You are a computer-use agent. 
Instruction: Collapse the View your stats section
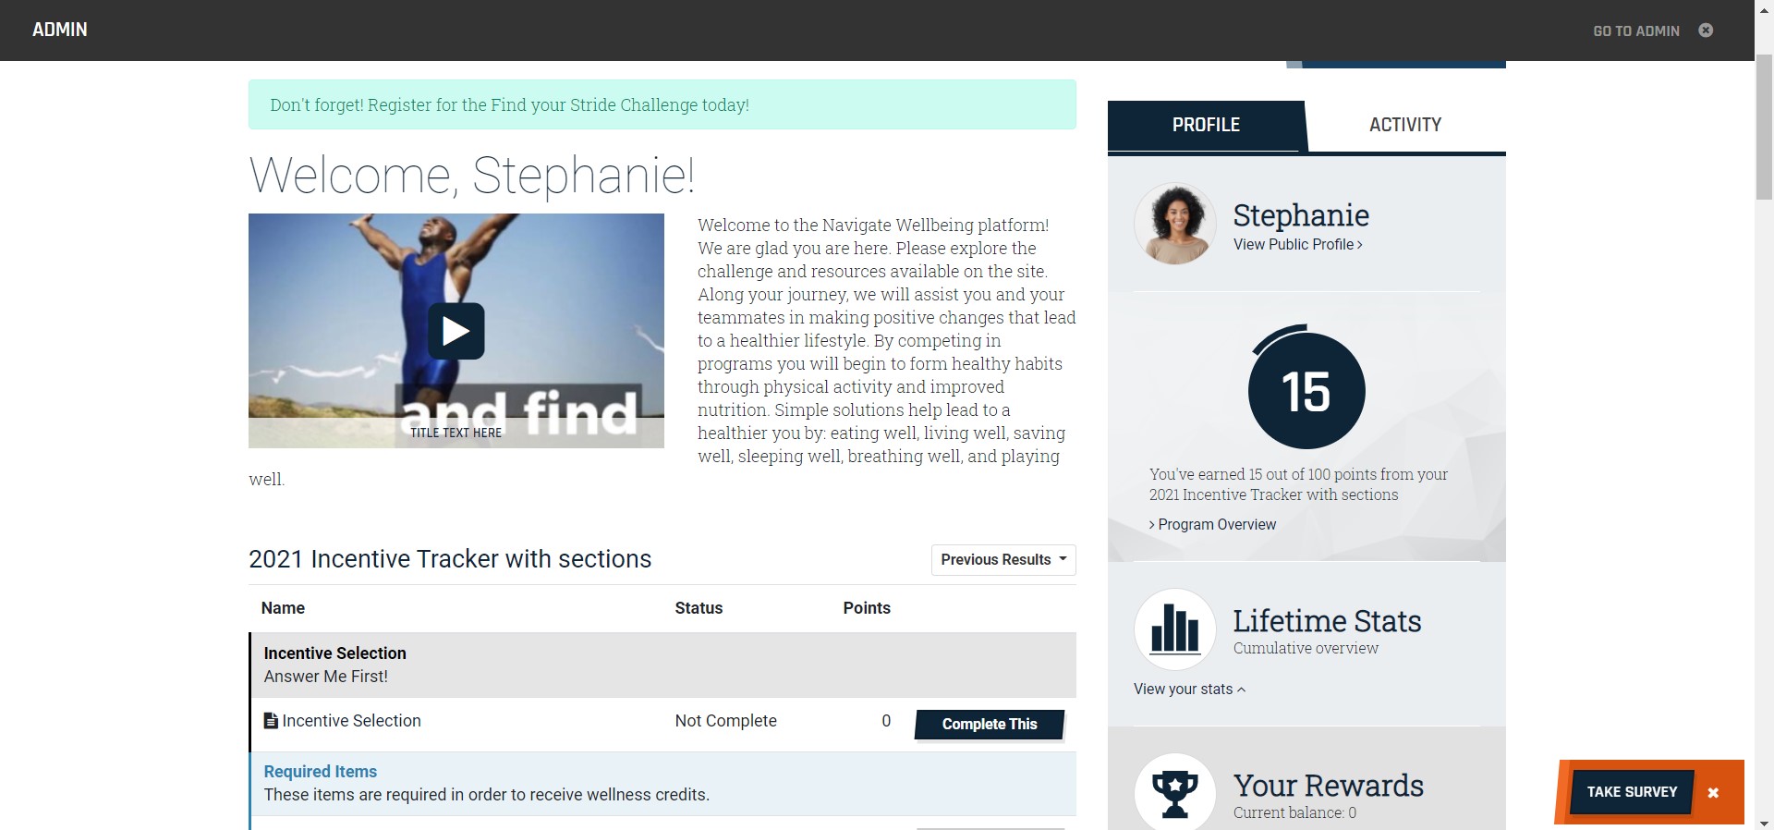click(1190, 690)
